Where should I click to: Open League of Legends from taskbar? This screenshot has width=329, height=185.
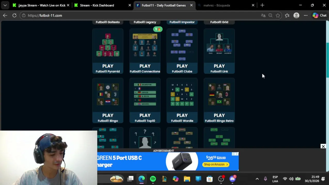(164, 179)
